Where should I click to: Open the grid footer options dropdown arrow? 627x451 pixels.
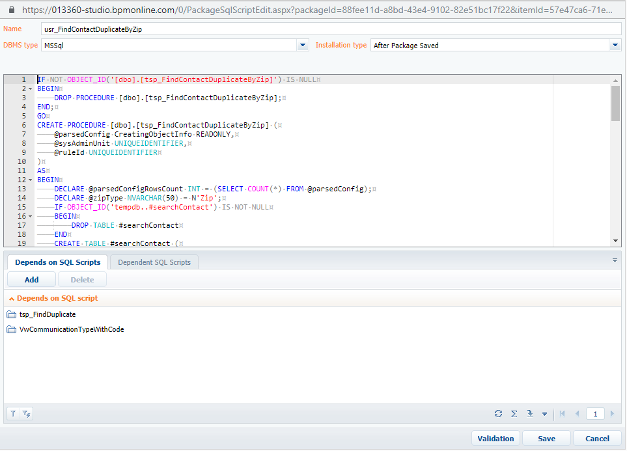(544, 414)
